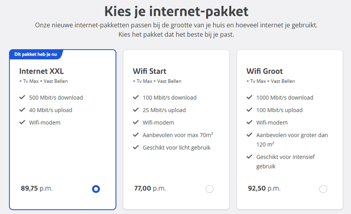Click the 92,50 p.m. price
Screen dimensions: 351x214
pyautogui.click(x=264, y=189)
